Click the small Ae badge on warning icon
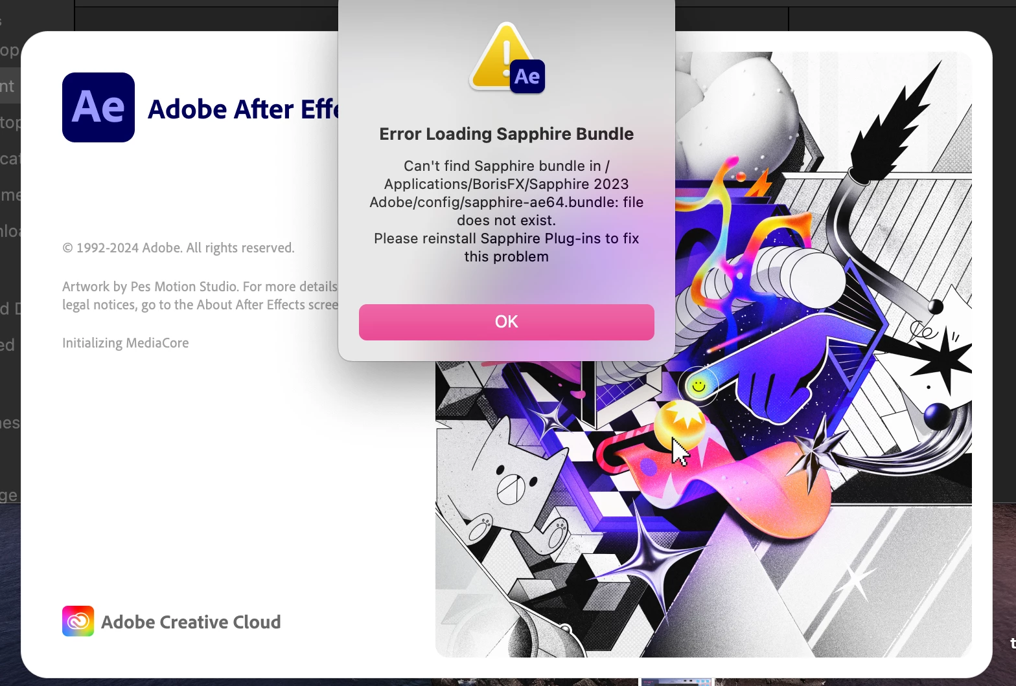 pyautogui.click(x=527, y=76)
